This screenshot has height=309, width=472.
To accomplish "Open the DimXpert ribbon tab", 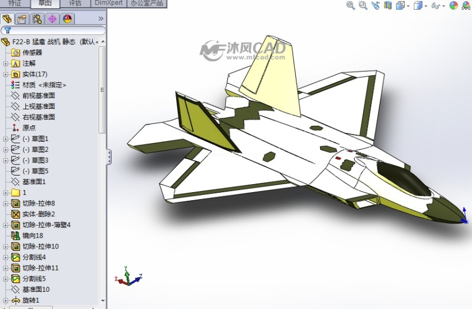I will click(109, 3).
